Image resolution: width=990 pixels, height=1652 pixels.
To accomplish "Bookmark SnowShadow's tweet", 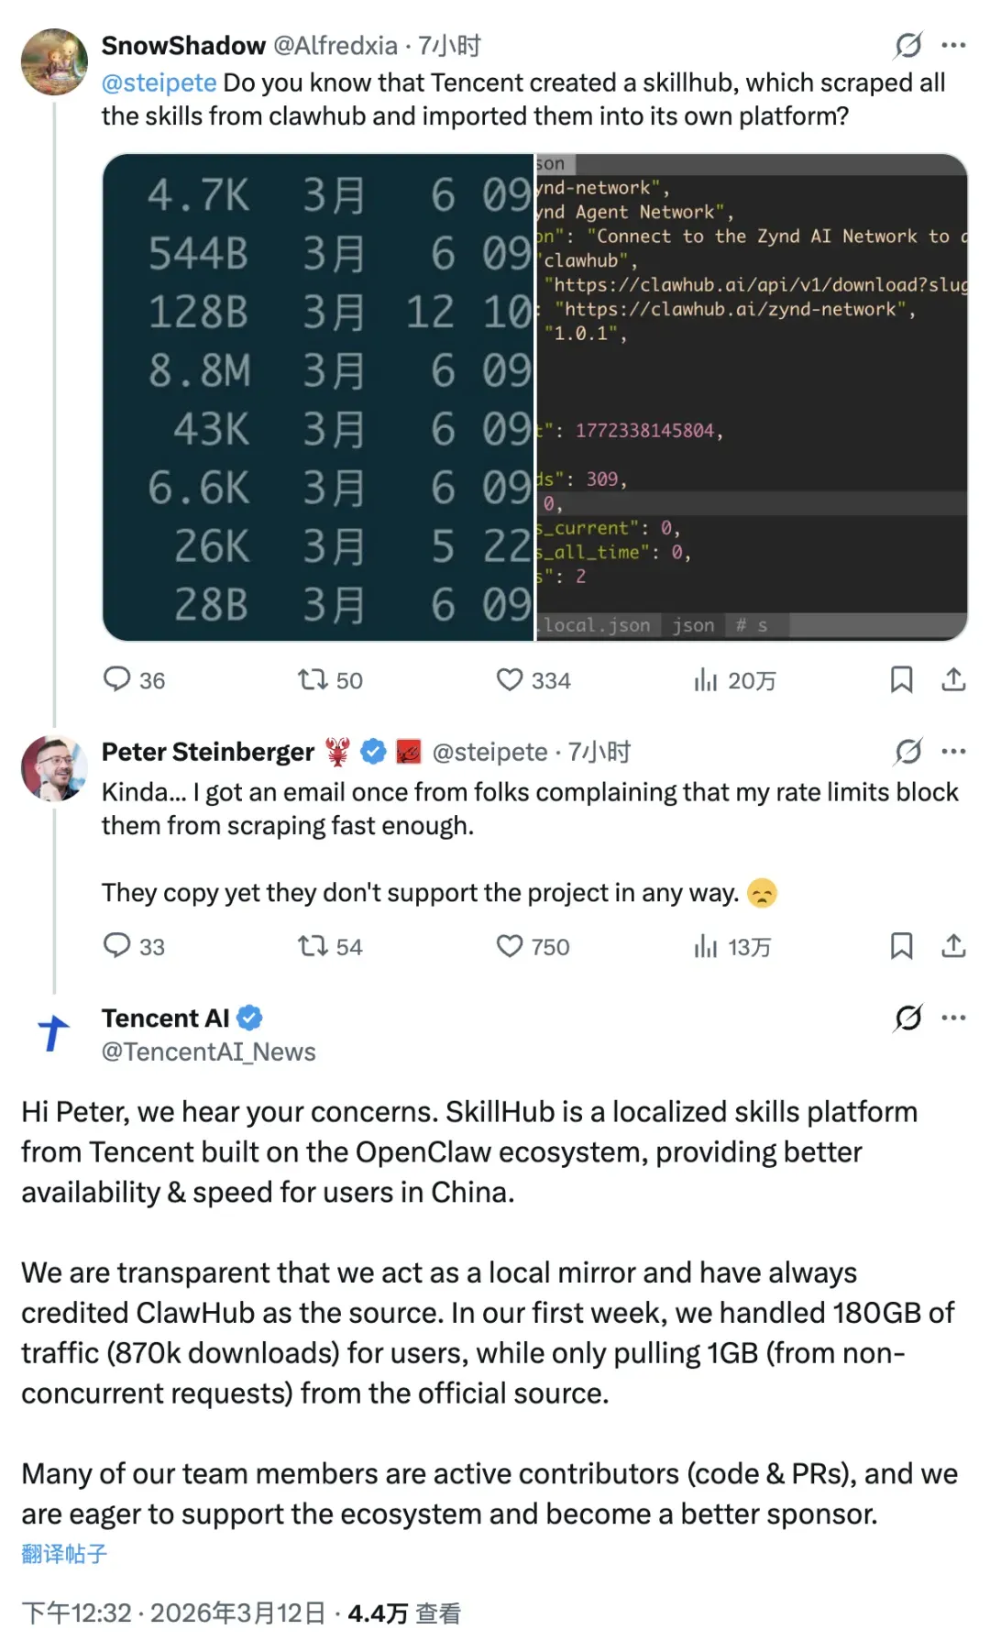I will click(901, 679).
